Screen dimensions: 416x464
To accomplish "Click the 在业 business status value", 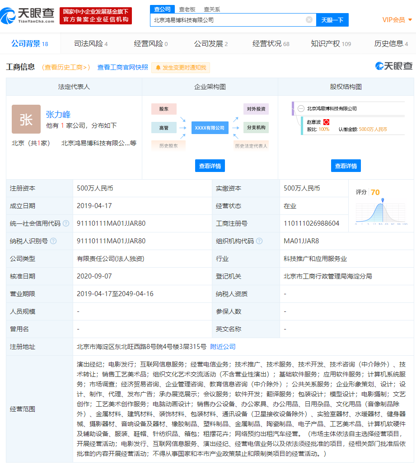I will [x=290, y=206].
